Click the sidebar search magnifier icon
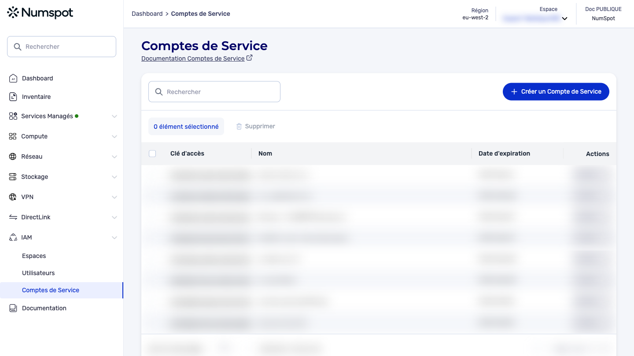The width and height of the screenshot is (634, 356). (x=18, y=47)
